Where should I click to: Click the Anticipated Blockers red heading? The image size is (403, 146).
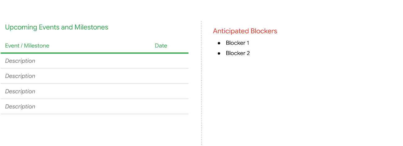[245, 31]
